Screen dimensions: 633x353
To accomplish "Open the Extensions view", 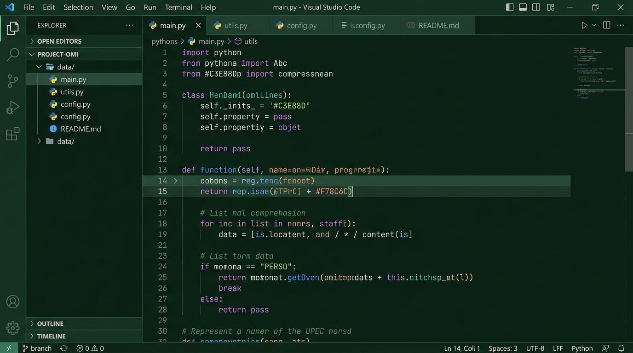I will 13,134.
